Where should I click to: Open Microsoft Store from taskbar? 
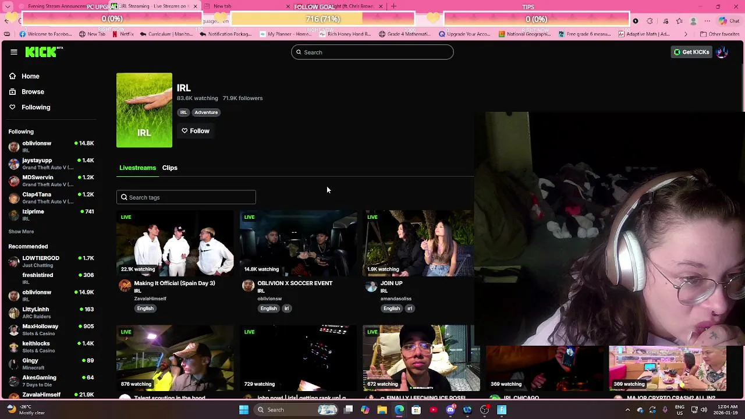point(416,410)
